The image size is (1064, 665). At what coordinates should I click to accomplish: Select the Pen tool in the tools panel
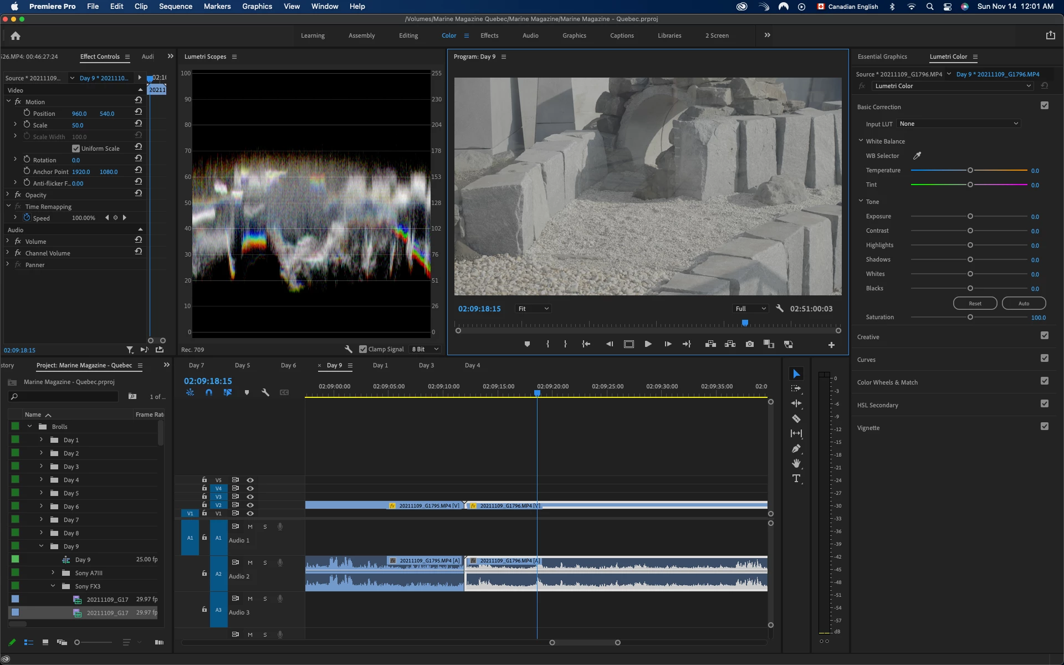click(796, 448)
